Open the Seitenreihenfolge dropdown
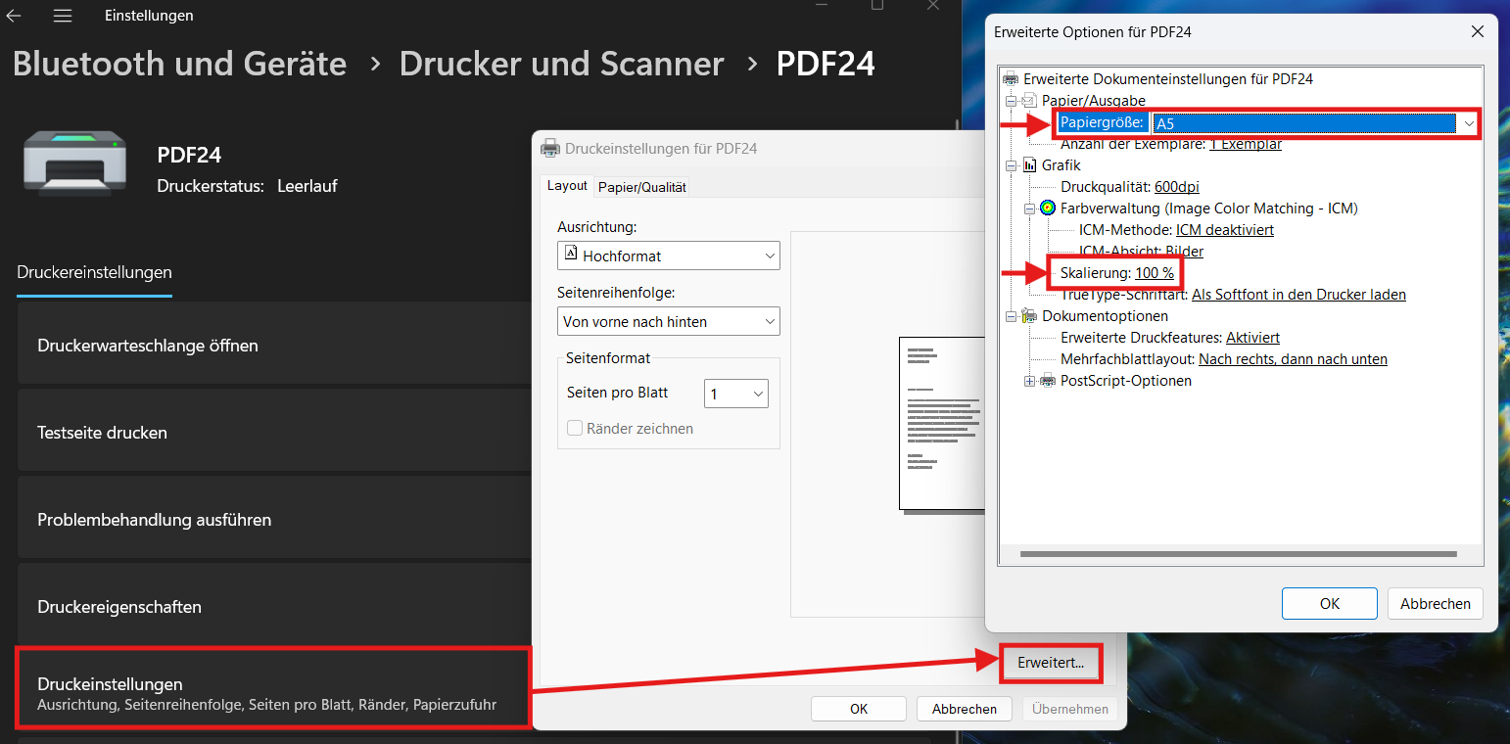This screenshot has width=1510, height=744. point(668,321)
